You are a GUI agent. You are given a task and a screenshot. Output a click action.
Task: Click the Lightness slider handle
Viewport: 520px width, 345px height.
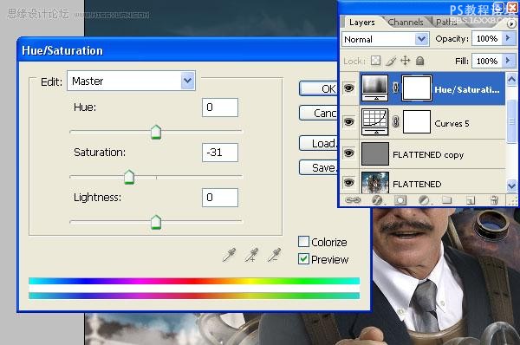tap(156, 222)
